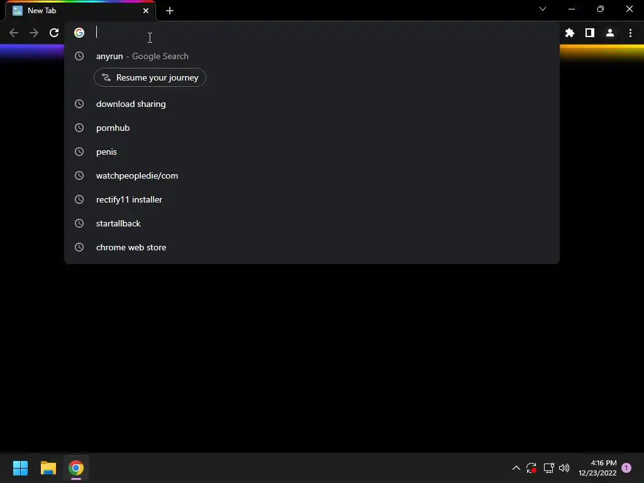Image resolution: width=644 pixels, height=483 pixels.
Task: Click the browser forward arrow
Action: tap(34, 33)
